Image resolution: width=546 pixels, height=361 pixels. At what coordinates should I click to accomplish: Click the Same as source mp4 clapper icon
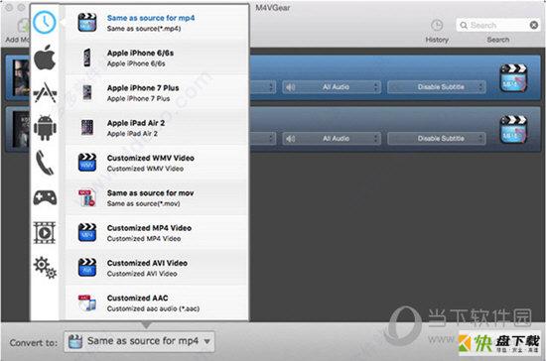coord(87,23)
